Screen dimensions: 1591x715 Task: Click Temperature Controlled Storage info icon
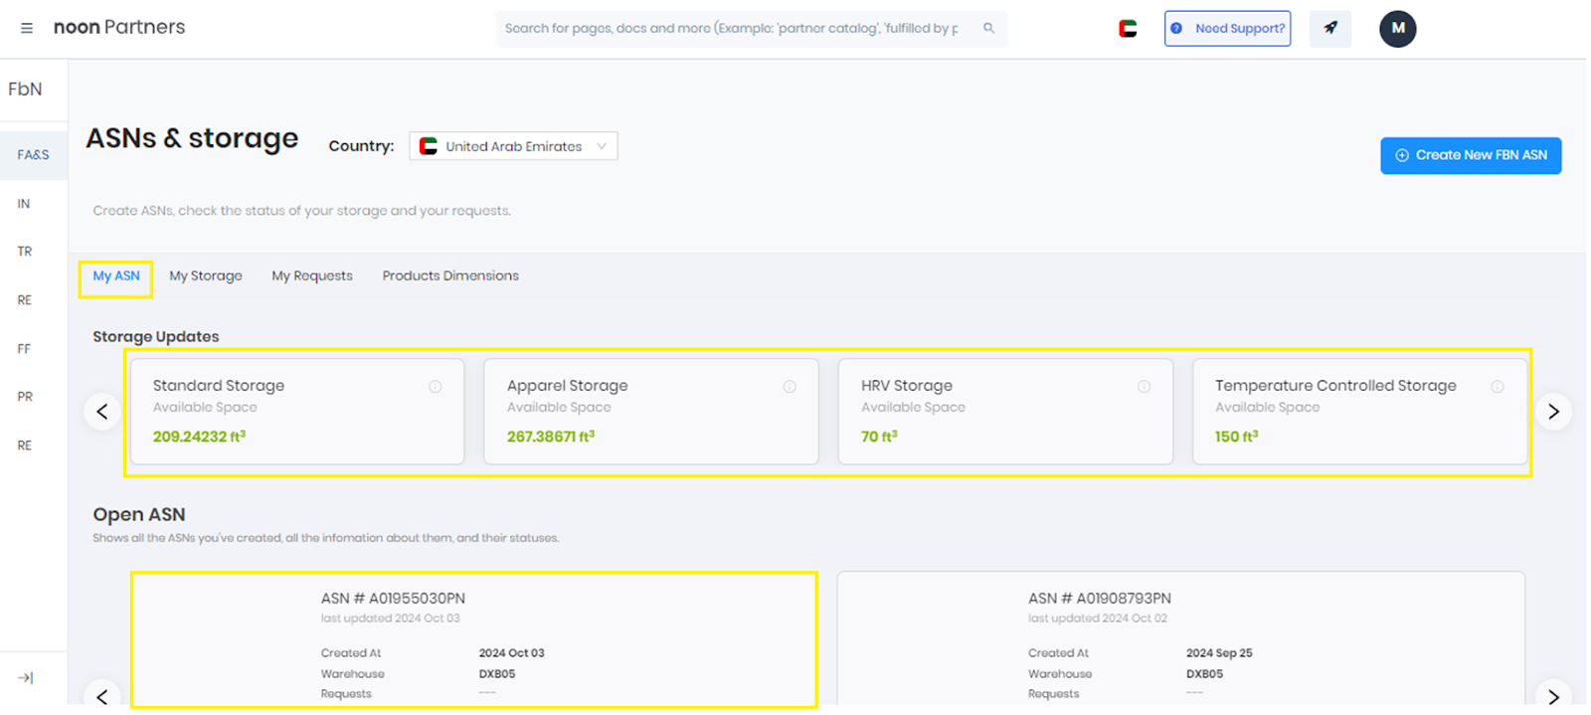point(1497,387)
